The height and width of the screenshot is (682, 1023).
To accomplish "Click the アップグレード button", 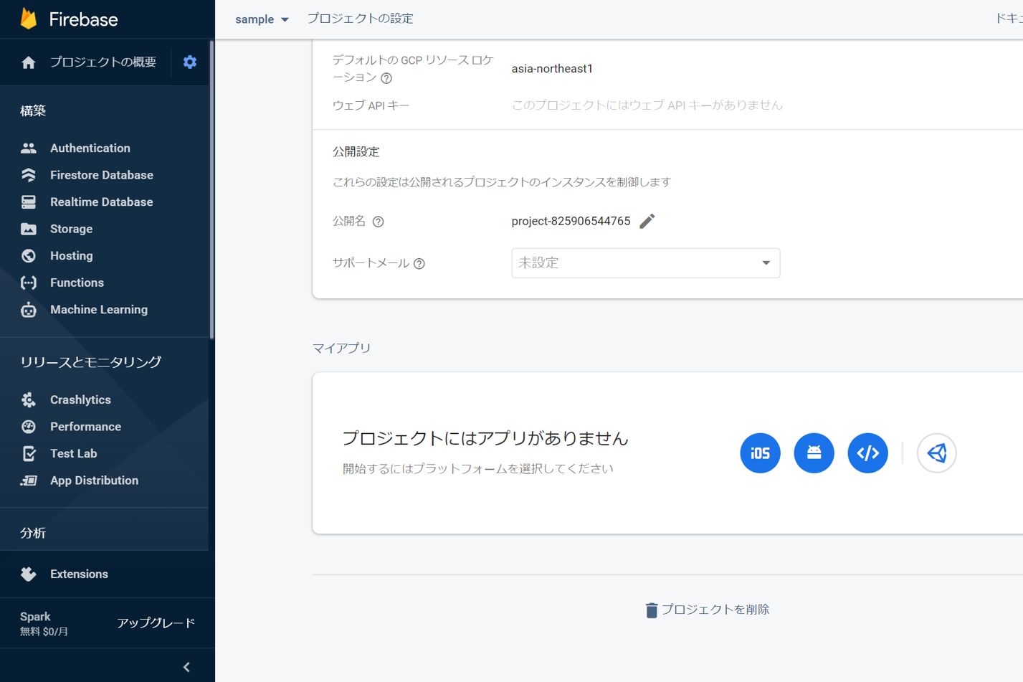I will [156, 623].
